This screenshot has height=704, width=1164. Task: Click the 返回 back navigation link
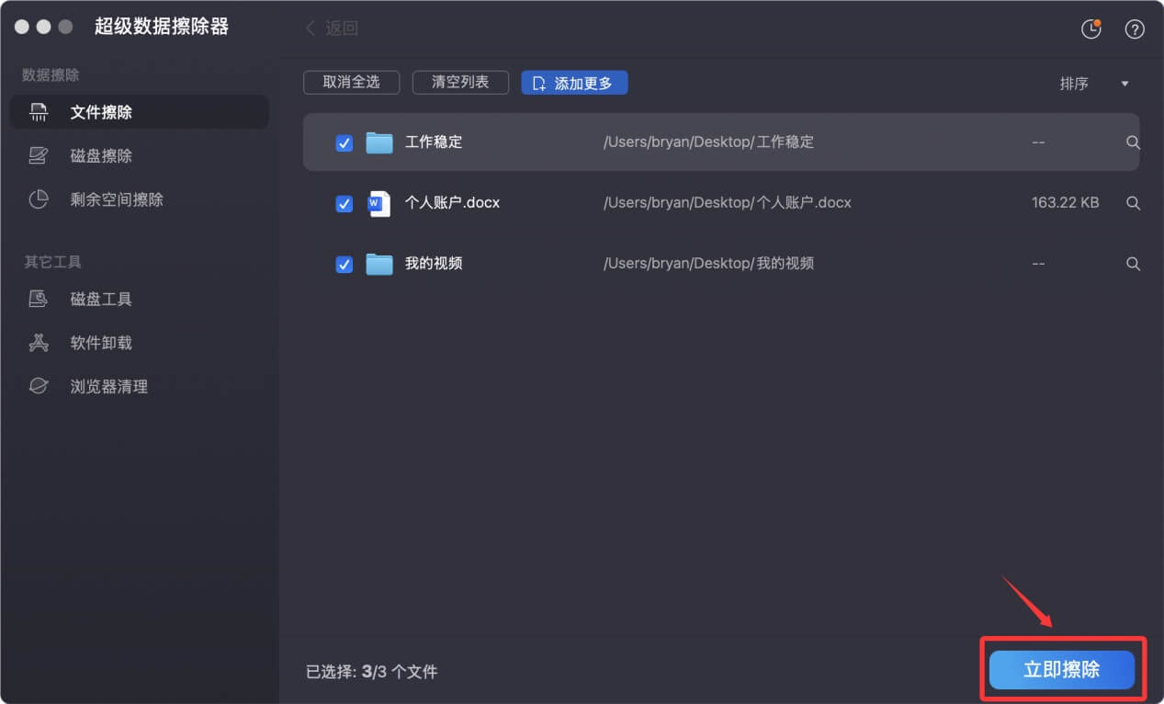coord(331,28)
